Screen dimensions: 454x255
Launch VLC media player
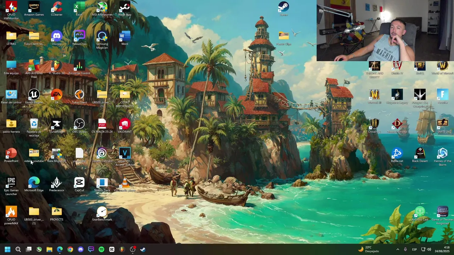click(125, 185)
